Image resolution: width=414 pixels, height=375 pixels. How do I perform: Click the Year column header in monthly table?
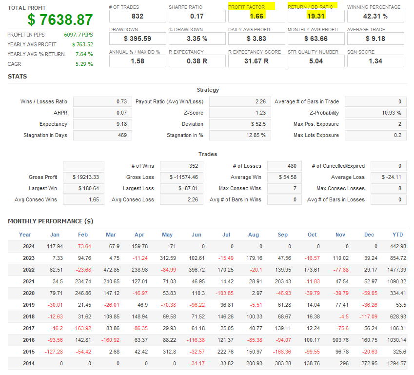point(25,235)
